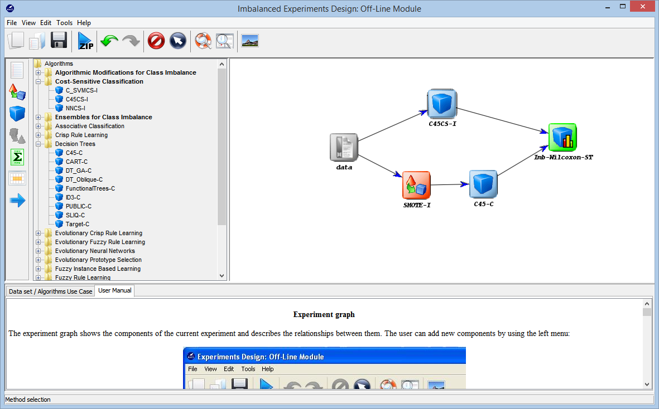Click Fuzzy Instance Based Learning folder label

click(x=98, y=269)
